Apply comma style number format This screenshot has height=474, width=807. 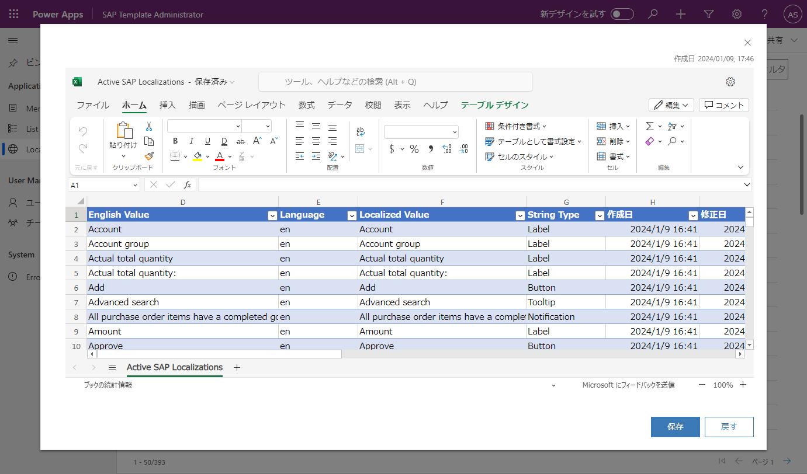pos(431,149)
